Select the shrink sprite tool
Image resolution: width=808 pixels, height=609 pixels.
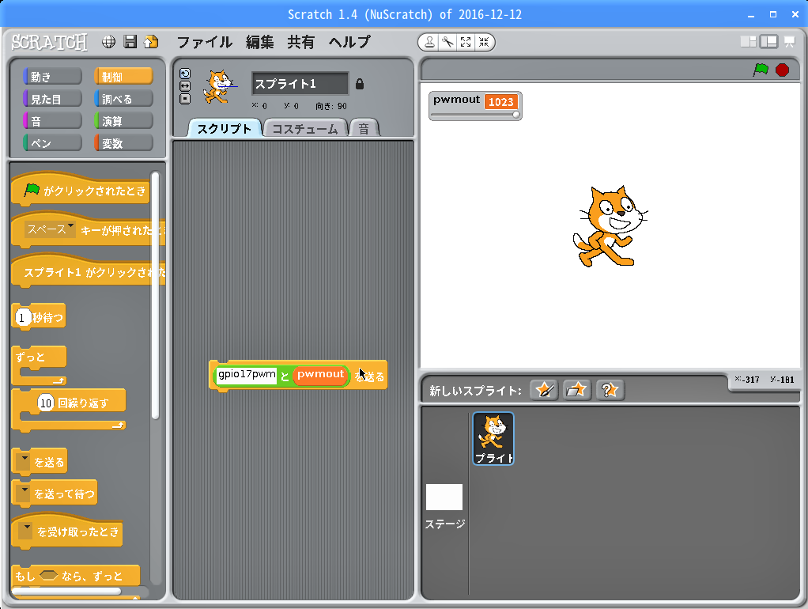484,42
